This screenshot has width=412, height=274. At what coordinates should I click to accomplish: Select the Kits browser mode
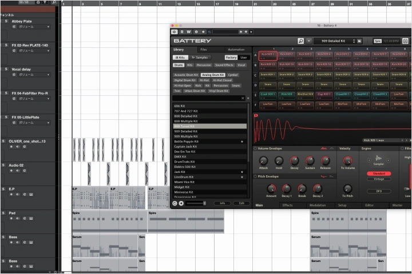click(x=180, y=58)
